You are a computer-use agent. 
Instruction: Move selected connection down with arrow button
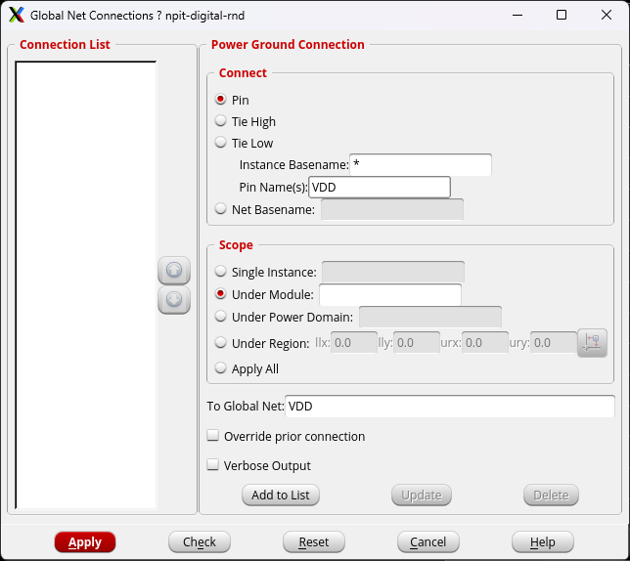(x=174, y=300)
